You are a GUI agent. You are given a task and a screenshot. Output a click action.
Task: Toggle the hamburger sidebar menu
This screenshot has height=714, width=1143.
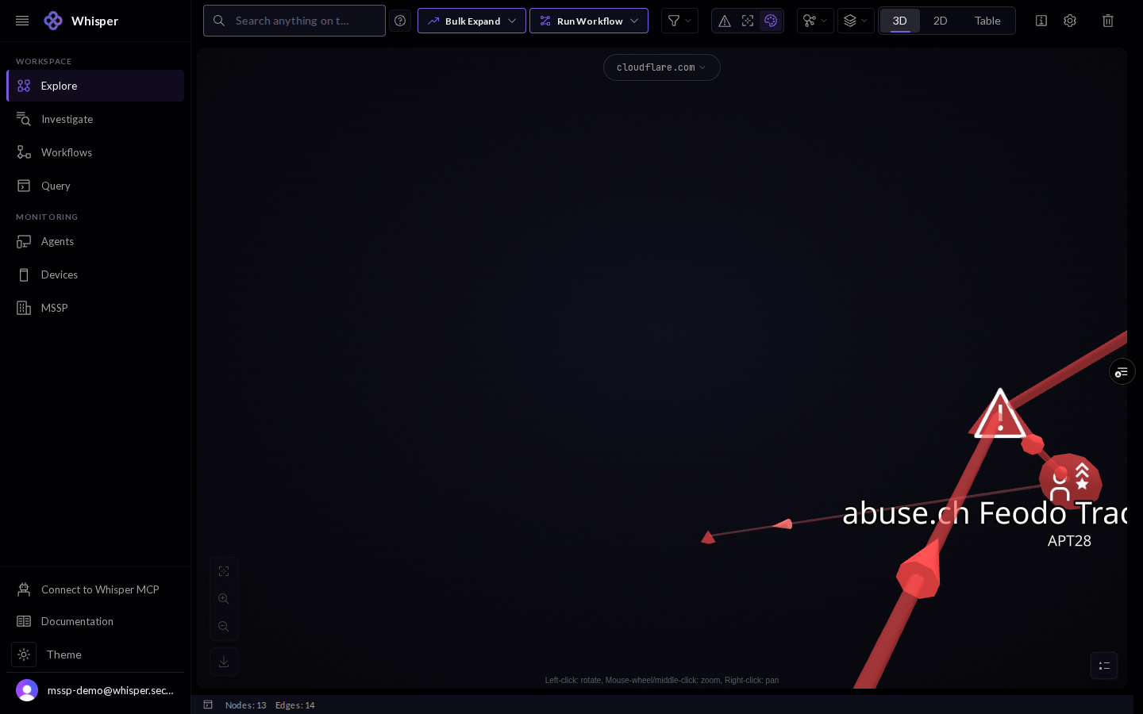click(22, 21)
